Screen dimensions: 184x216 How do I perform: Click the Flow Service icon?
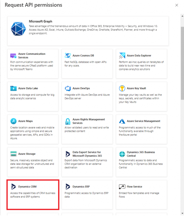122,187
